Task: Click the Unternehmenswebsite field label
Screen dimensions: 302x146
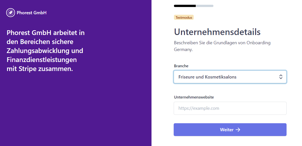Action: coord(194,97)
